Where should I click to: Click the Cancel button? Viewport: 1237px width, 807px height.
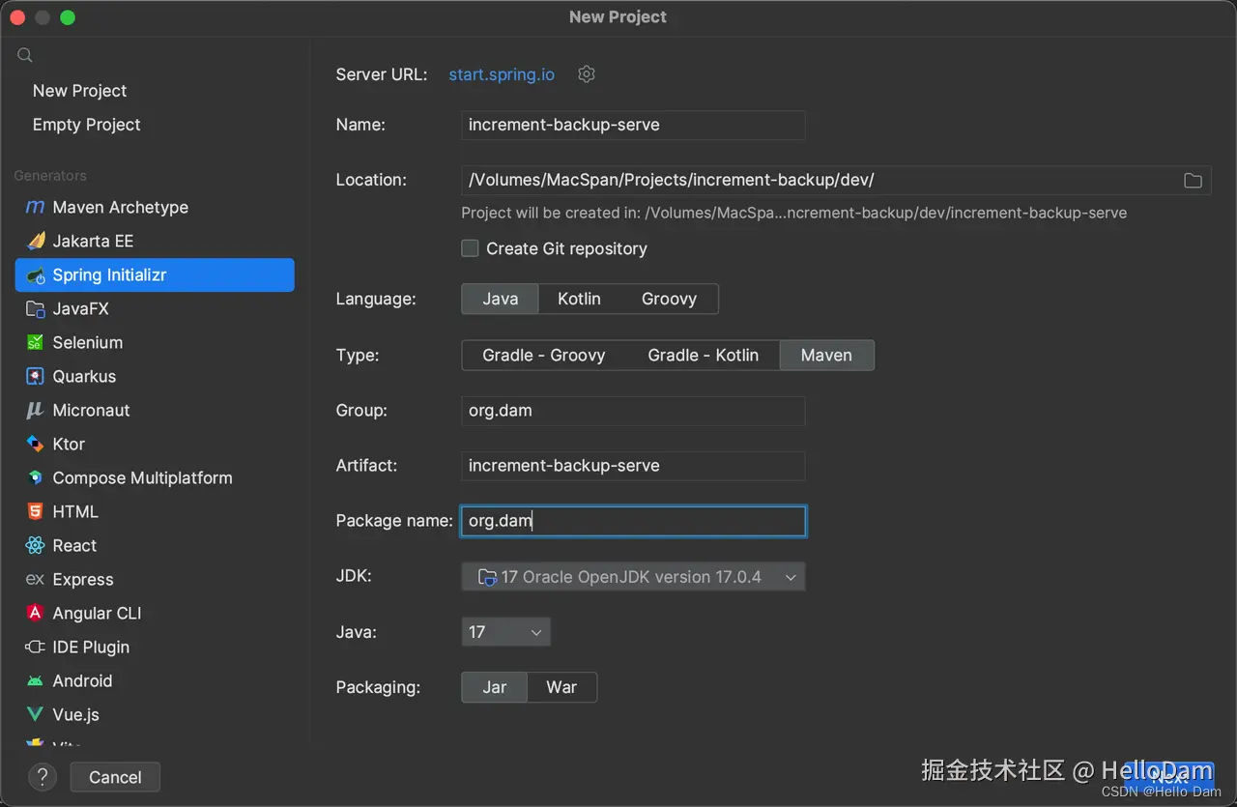115,777
